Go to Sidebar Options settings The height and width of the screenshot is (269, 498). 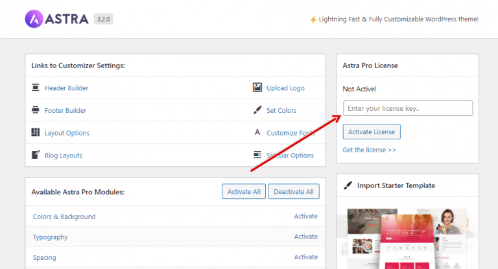click(x=290, y=156)
